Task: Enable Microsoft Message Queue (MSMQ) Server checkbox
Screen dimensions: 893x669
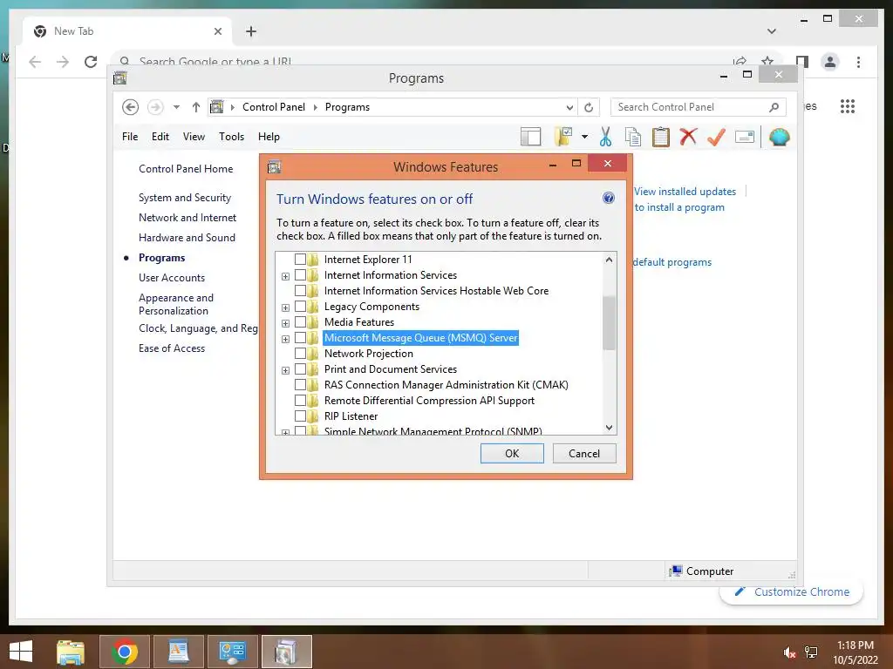Action: [x=300, y=338]
